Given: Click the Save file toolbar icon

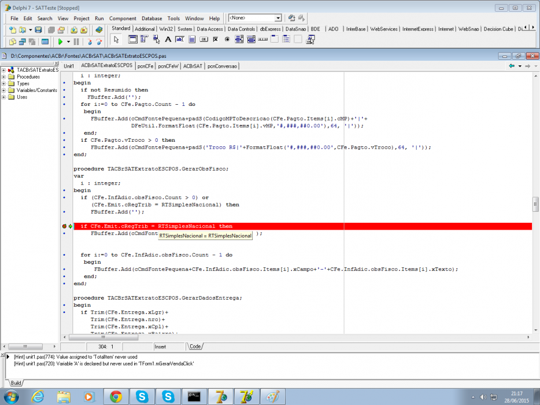Looking at the screenshot, I should (x=38, y=30).
